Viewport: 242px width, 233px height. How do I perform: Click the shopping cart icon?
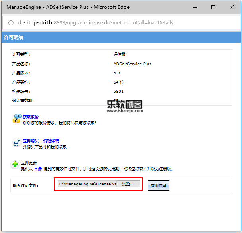(x=16, y=143)
